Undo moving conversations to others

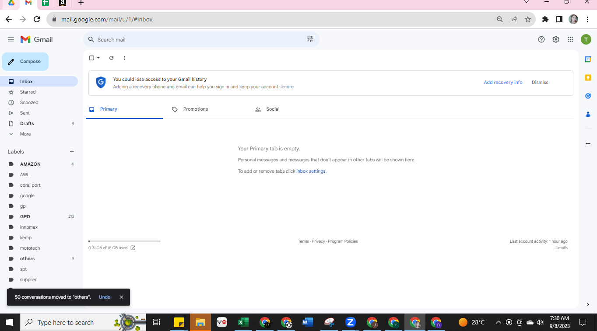pyautogui.click(x=105, y=297)
